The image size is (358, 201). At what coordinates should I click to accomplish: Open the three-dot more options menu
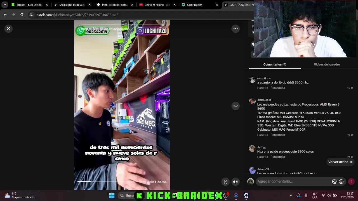(x=235, y=29)
